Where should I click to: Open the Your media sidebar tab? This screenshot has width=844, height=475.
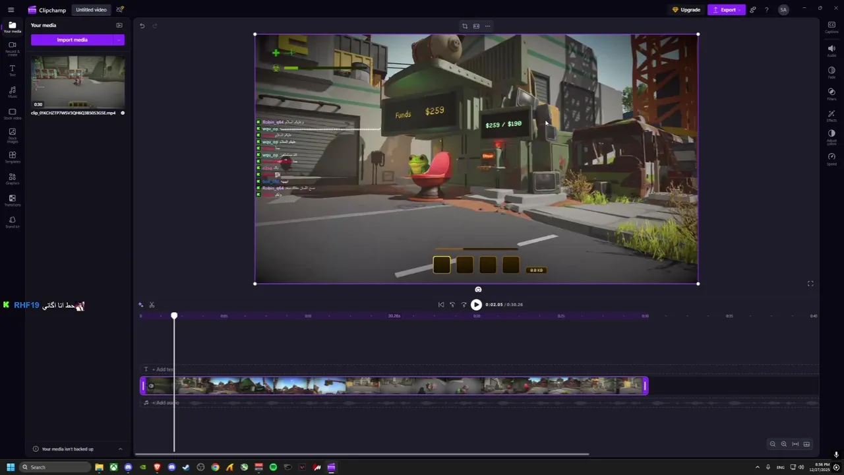(x=12, y=27)
